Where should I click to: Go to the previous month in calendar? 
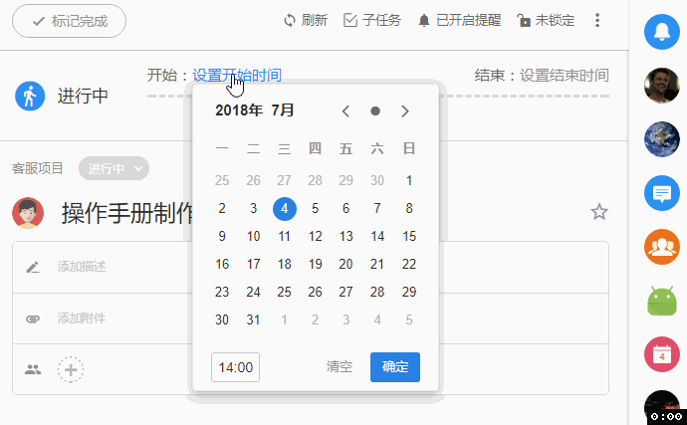pyautogui.click(x=345, y=111)
